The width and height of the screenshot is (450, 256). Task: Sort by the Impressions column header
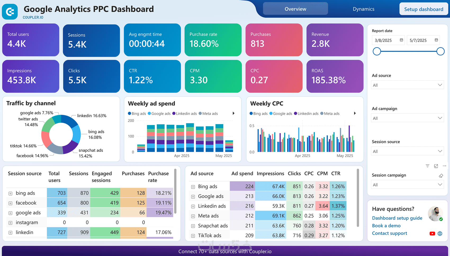[x=270, y=173]
